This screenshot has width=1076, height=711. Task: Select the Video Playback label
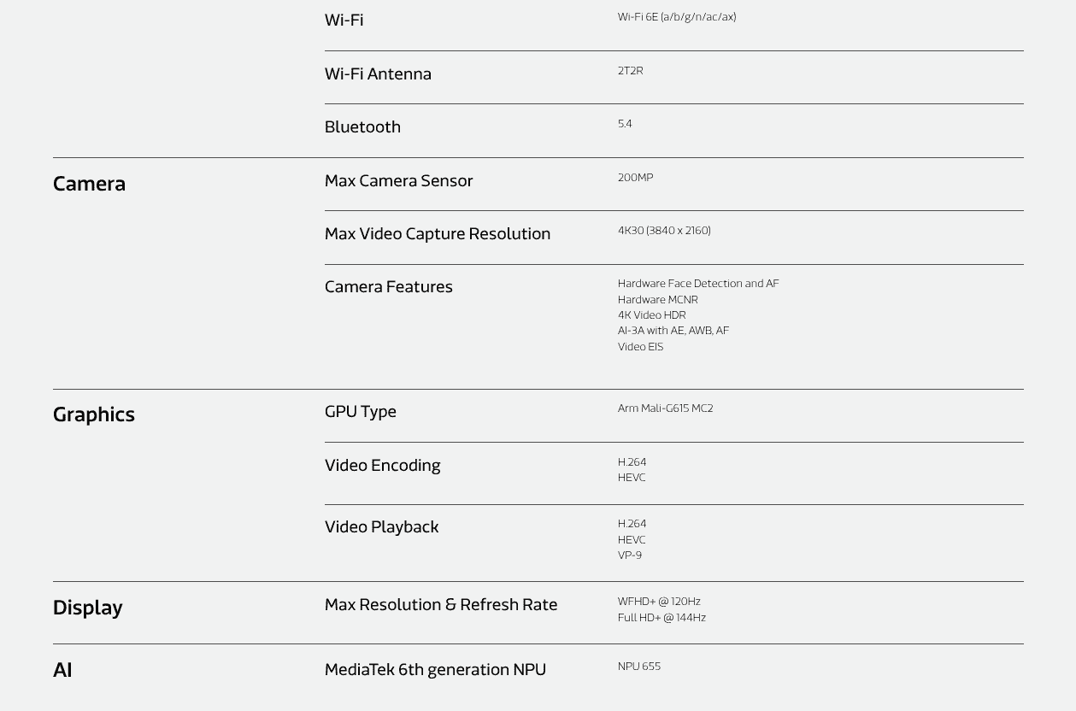pos(381,526)
